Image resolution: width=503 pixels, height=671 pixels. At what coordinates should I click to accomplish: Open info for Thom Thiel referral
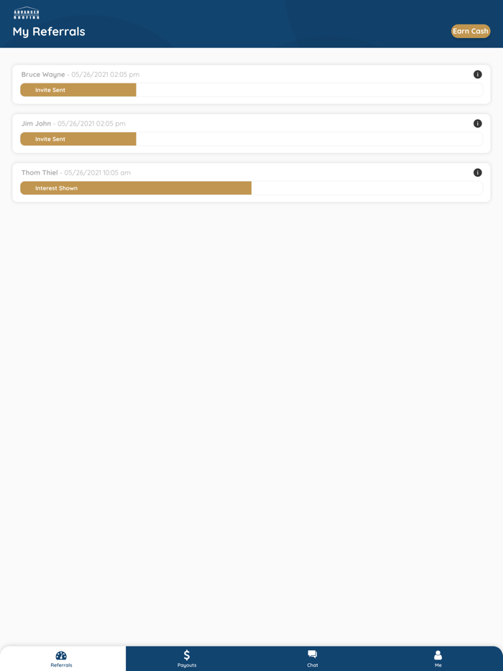pos(477,172)
